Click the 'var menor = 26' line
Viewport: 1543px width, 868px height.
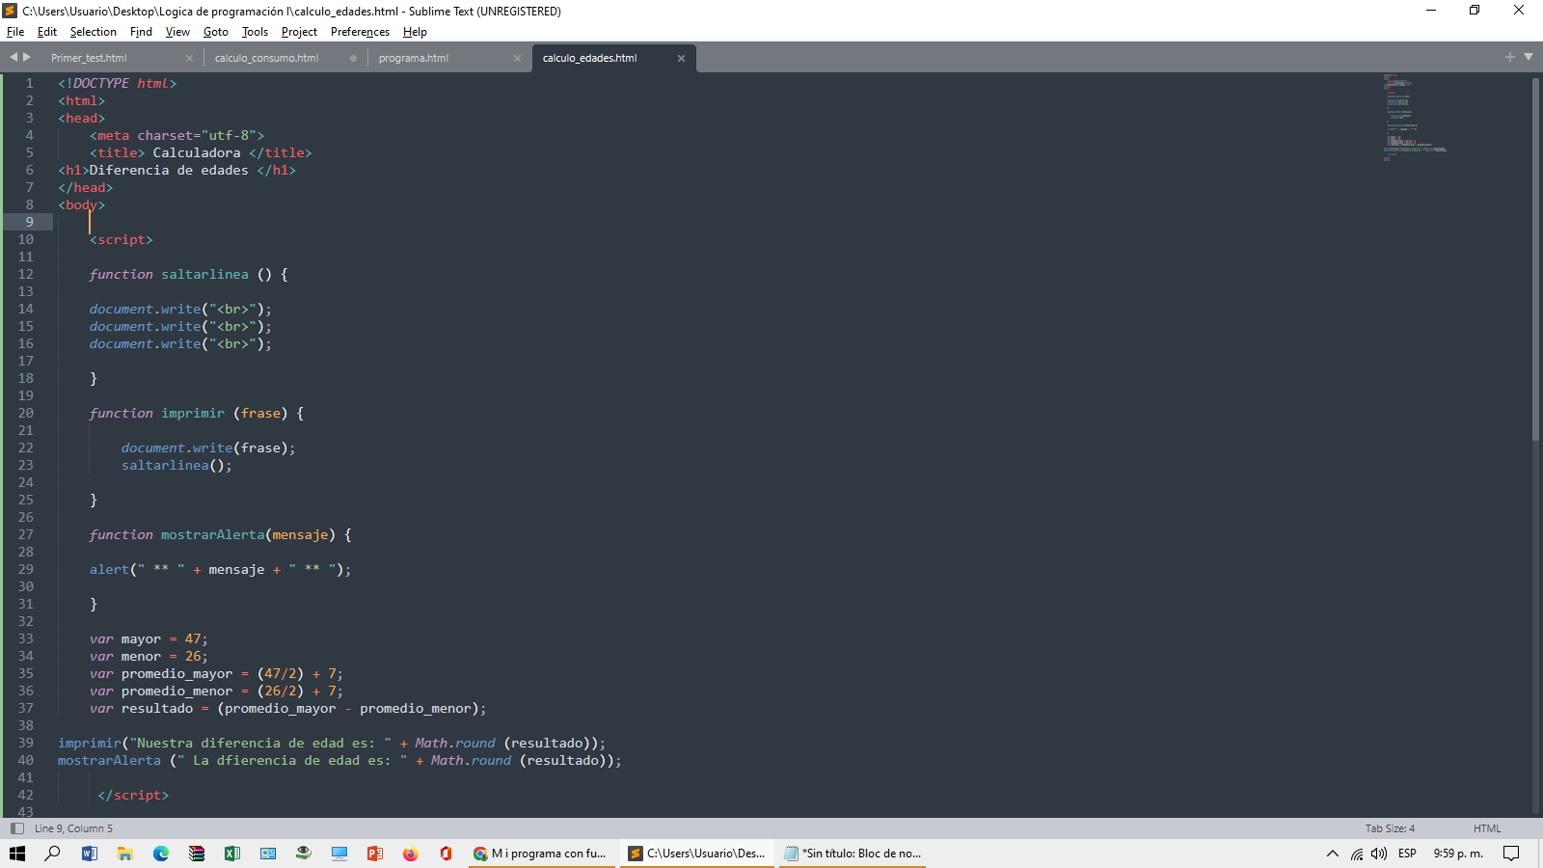(149, 656)
